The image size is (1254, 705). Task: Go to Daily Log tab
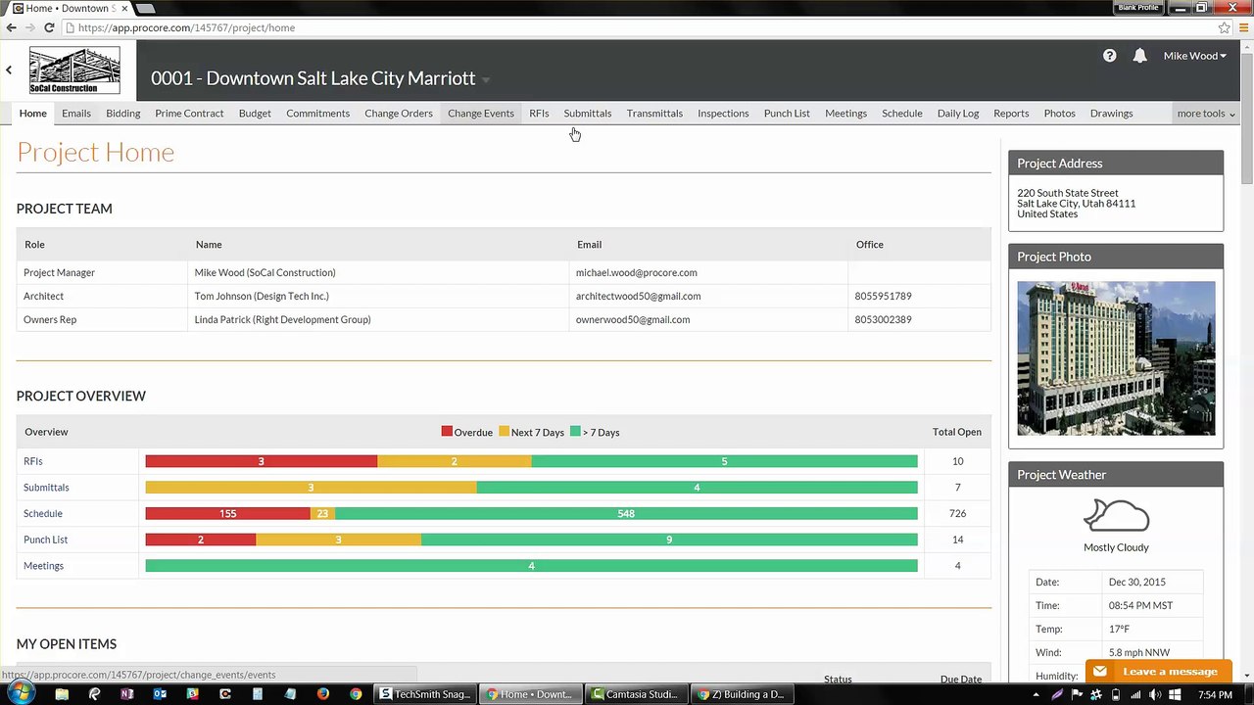pos(957,114)
